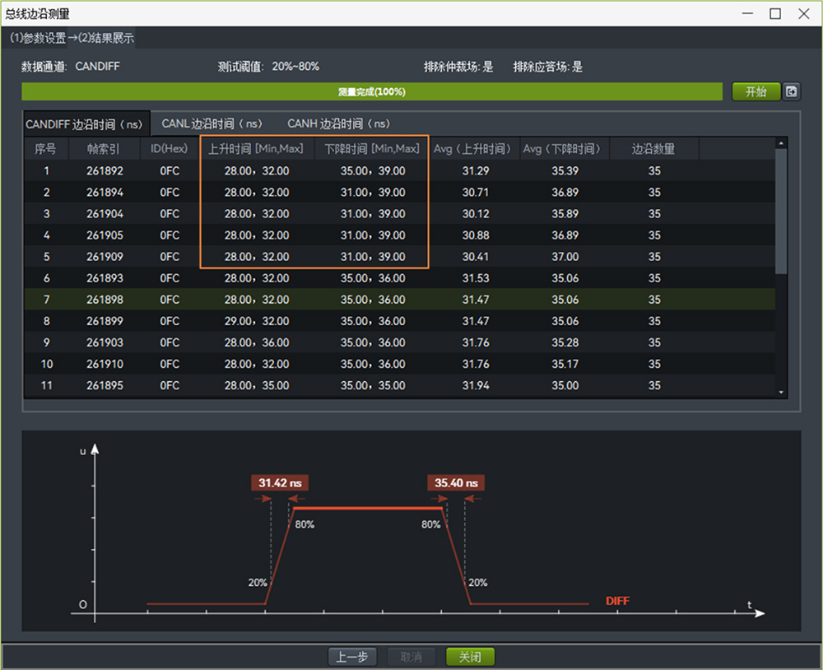Click the 帧索引 column header
Screen dimensions: 823x670
(105, 149)
